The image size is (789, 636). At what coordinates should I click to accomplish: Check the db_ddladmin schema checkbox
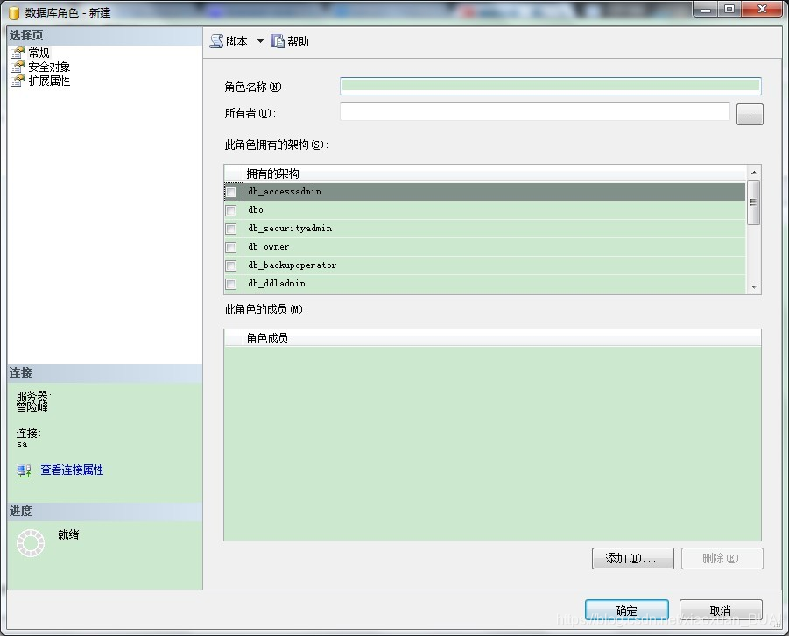[x=231, y=284]
